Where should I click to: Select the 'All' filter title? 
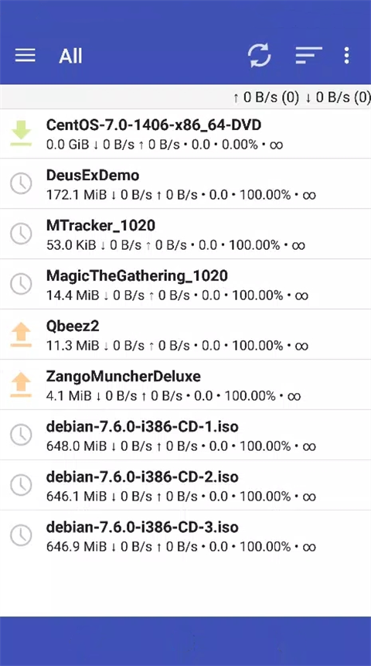(70, 56)
